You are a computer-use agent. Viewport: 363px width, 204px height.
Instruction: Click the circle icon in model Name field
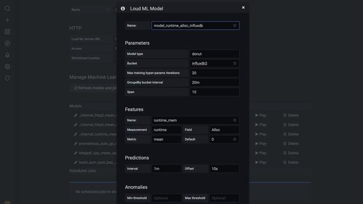[x=234, y=25]
